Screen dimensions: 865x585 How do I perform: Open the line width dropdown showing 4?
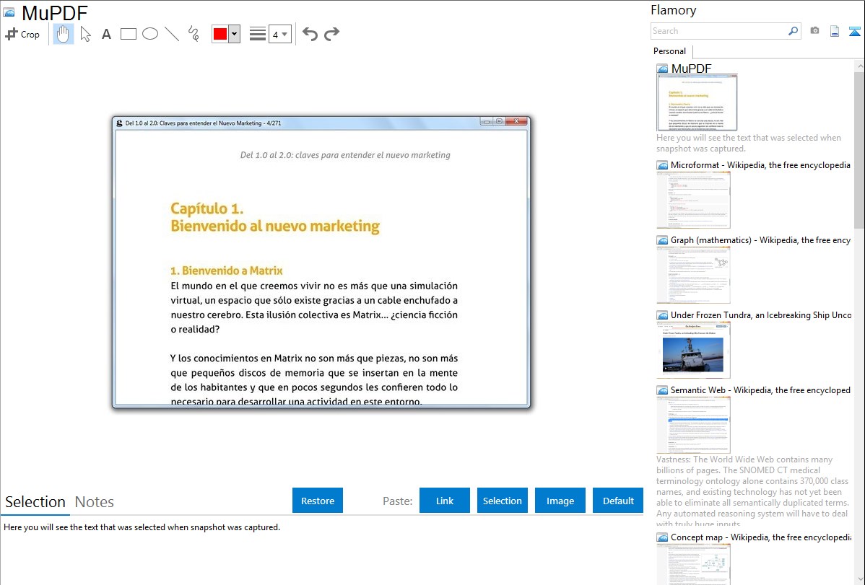point(280,34)
